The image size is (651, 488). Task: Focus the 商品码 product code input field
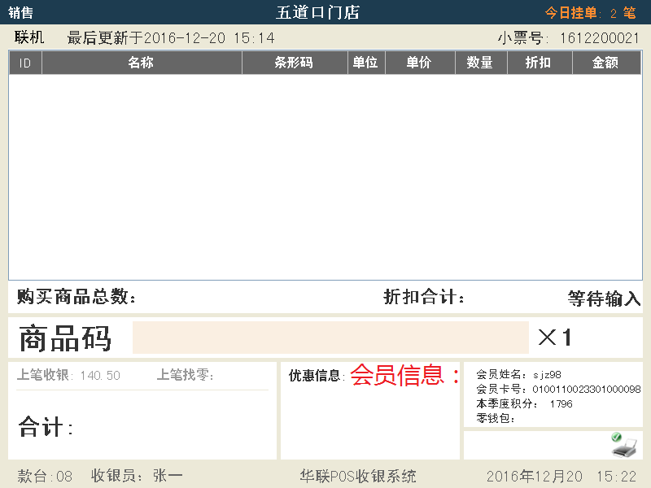(330, 338)
